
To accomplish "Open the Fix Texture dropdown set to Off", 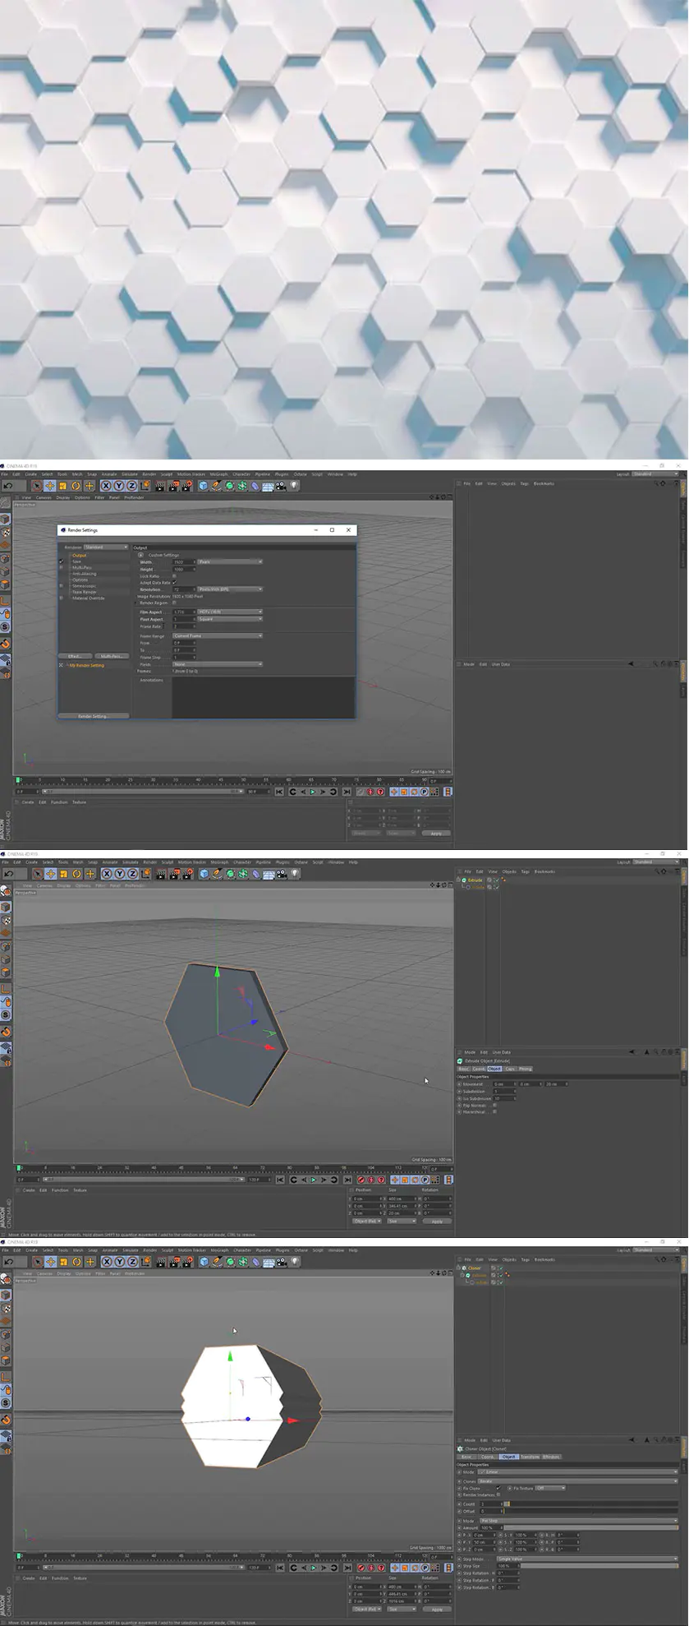I will [x=551, y=1488].
